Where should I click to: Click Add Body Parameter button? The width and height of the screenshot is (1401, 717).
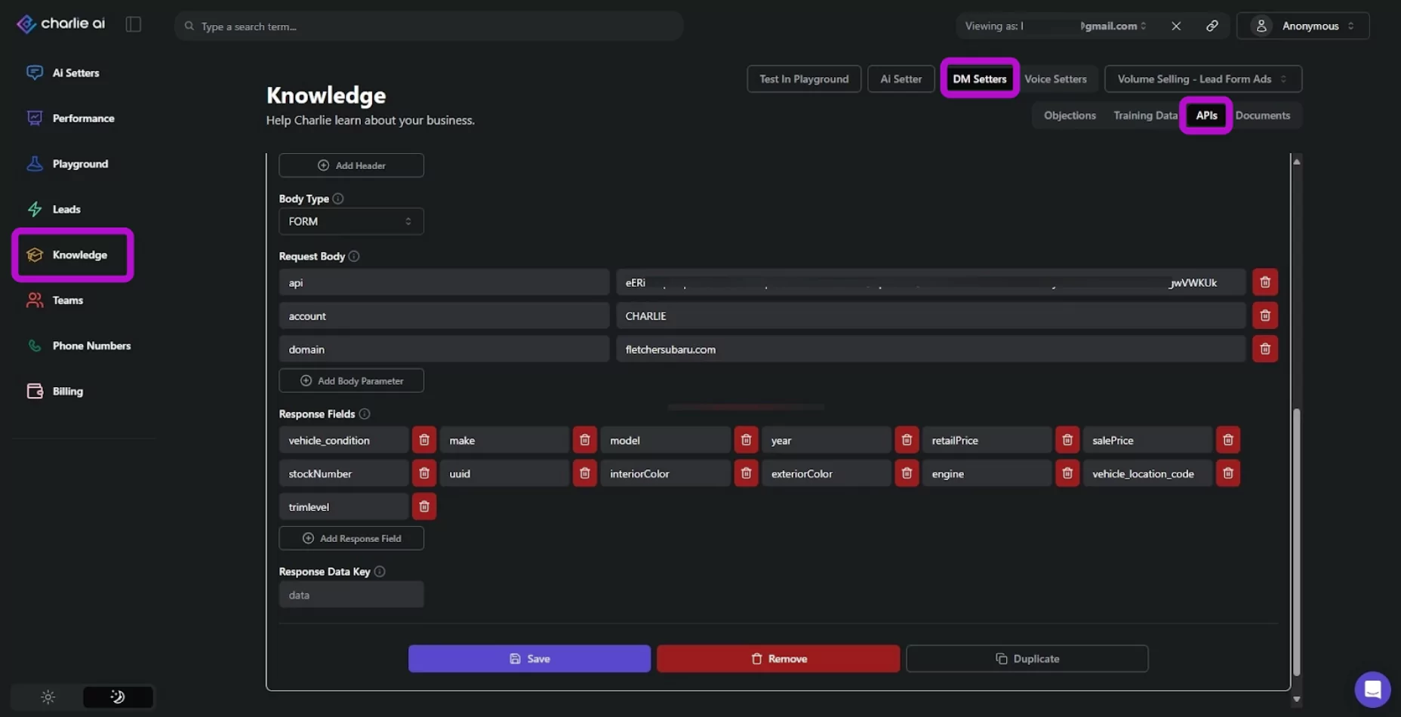pos(351,380)
